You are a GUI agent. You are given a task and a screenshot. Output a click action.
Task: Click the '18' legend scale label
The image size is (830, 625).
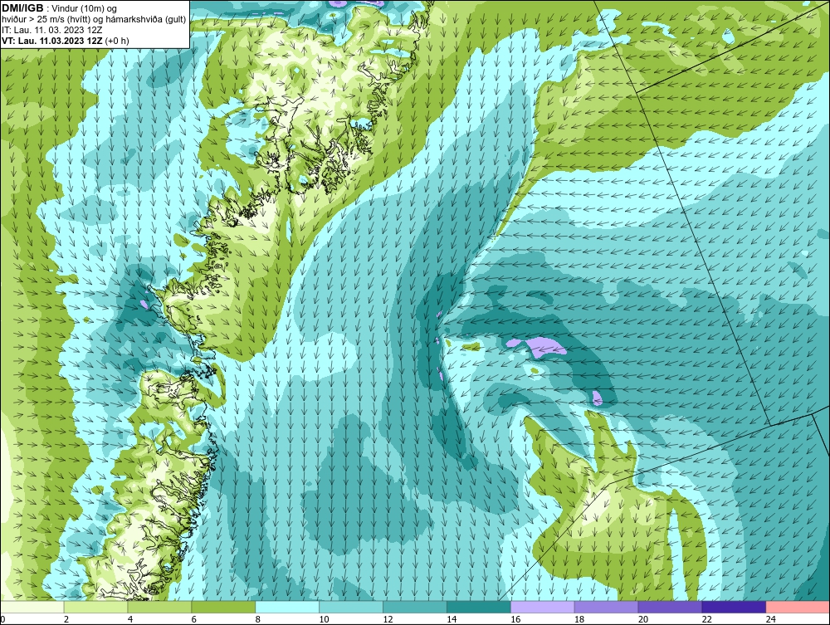click(x=579, y=619)
